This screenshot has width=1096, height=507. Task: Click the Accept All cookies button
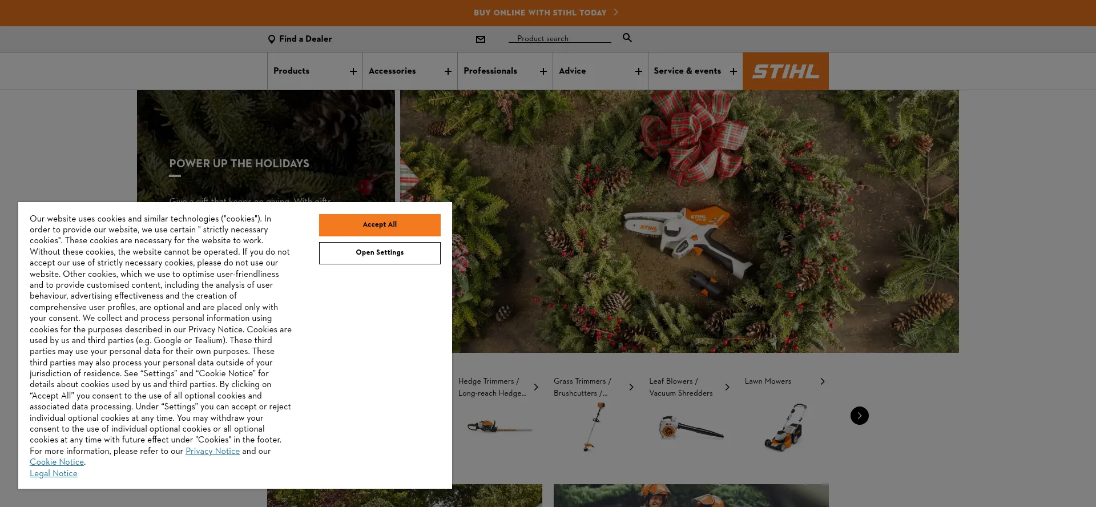click(x=380, y=225)
